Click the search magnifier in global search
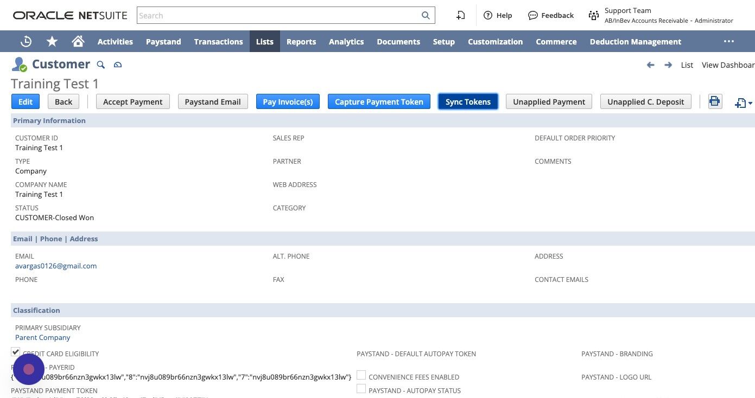The height and width of the screenshot is (398, 755). [426, 16]
